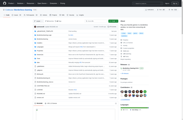Open the green Code dropdown
The height and width of the screenshot is (120, 183).
pyautogui.click(x=113, y=21)
